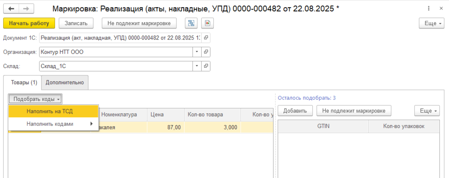Click the Склад input field
The image size is (449, 178).
point(116,66)
